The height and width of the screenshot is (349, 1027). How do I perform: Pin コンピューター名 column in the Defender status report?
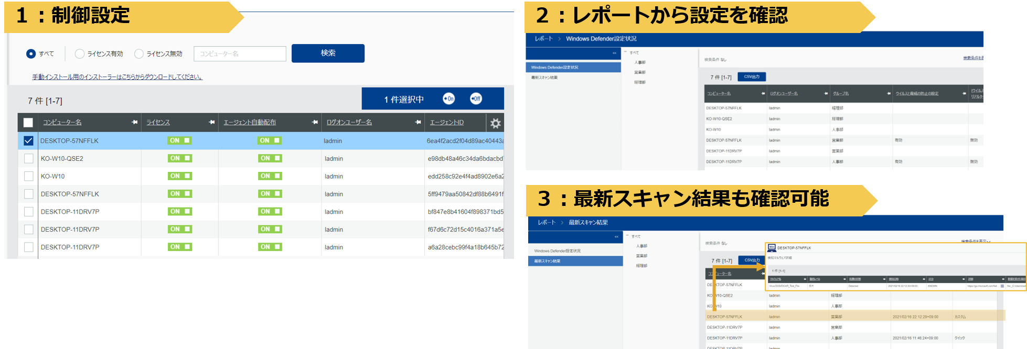(763, 94)
